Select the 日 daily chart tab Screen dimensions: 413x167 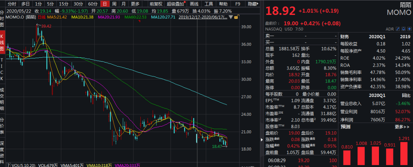(x=105, y=4)
